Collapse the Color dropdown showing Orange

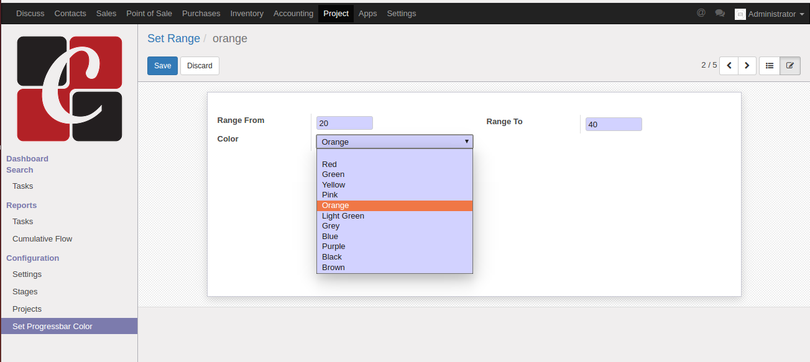395,142
